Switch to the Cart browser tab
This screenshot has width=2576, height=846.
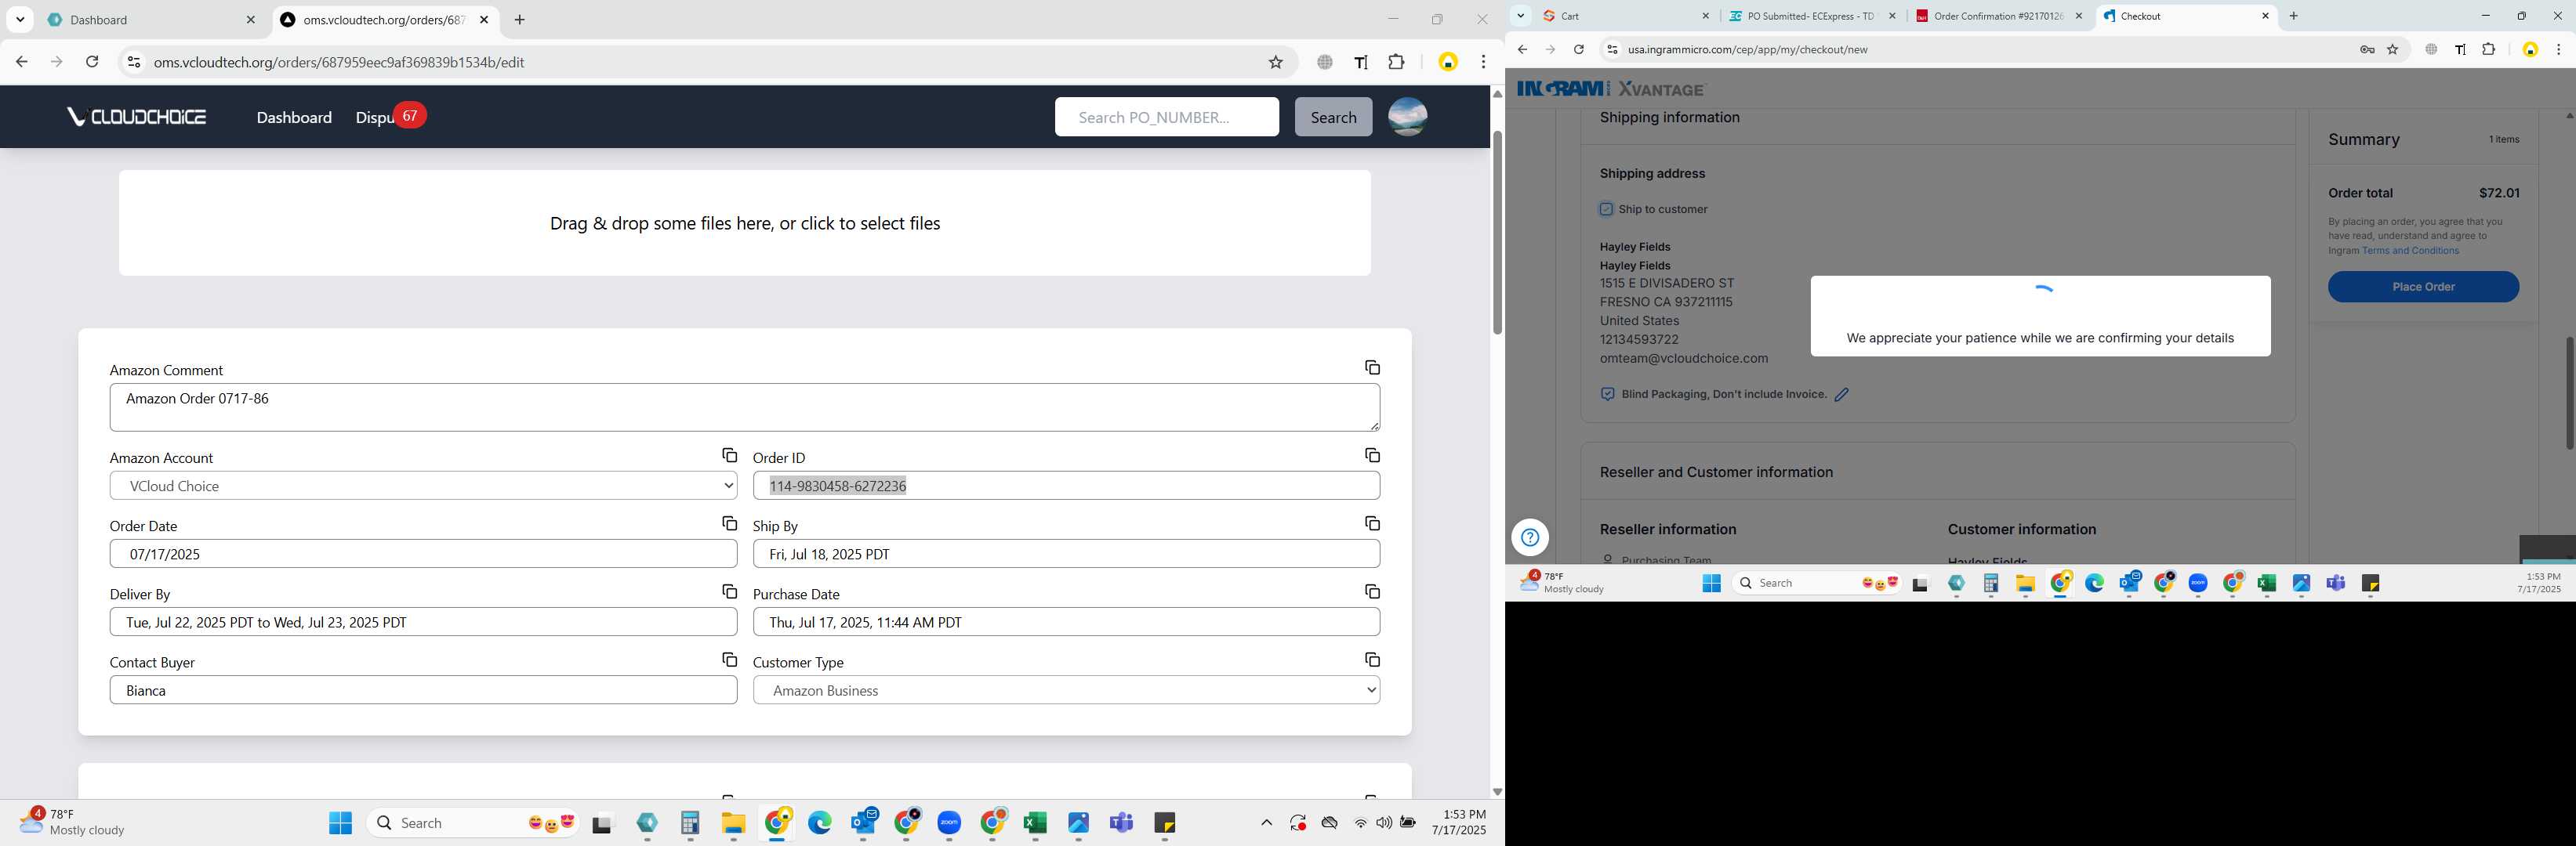[1625, 16]
